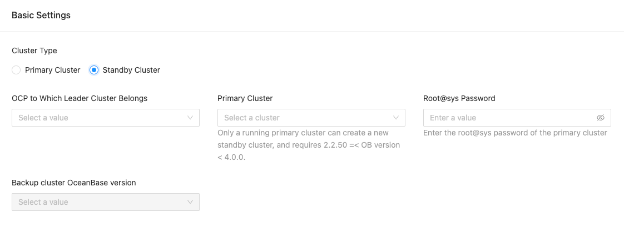
Task: Click the "Basic Settings" section heading
Action: click(x=41, y=16)
